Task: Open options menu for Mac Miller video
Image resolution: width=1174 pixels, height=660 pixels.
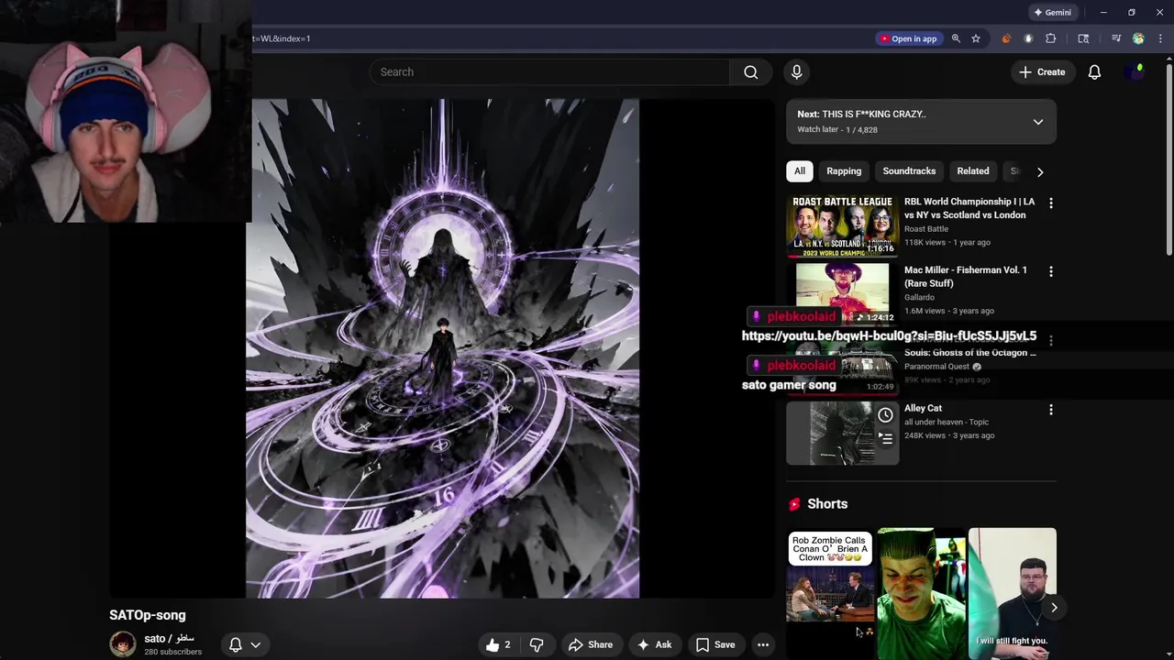Action: click(1051, 272)
